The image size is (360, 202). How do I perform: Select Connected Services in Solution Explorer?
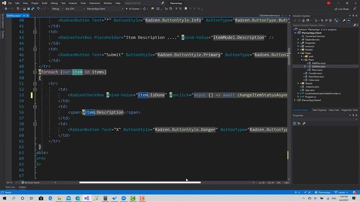click(315, 36)
